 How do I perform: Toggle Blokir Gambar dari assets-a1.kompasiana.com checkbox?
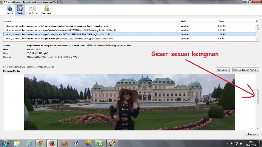5,67
